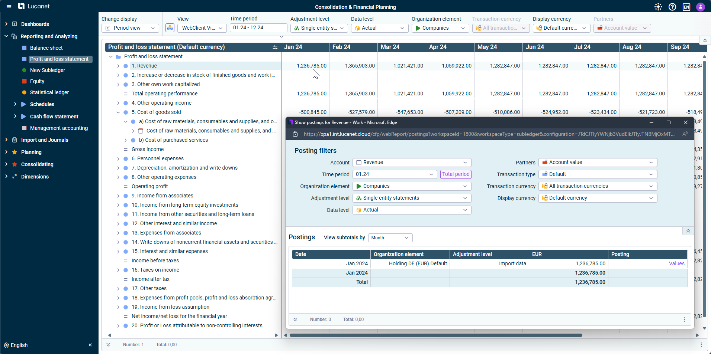The height and width of the screenshot is (354, 711).
Task: Click the vertical scrollbar of the data grid
Action: point(704,189)
